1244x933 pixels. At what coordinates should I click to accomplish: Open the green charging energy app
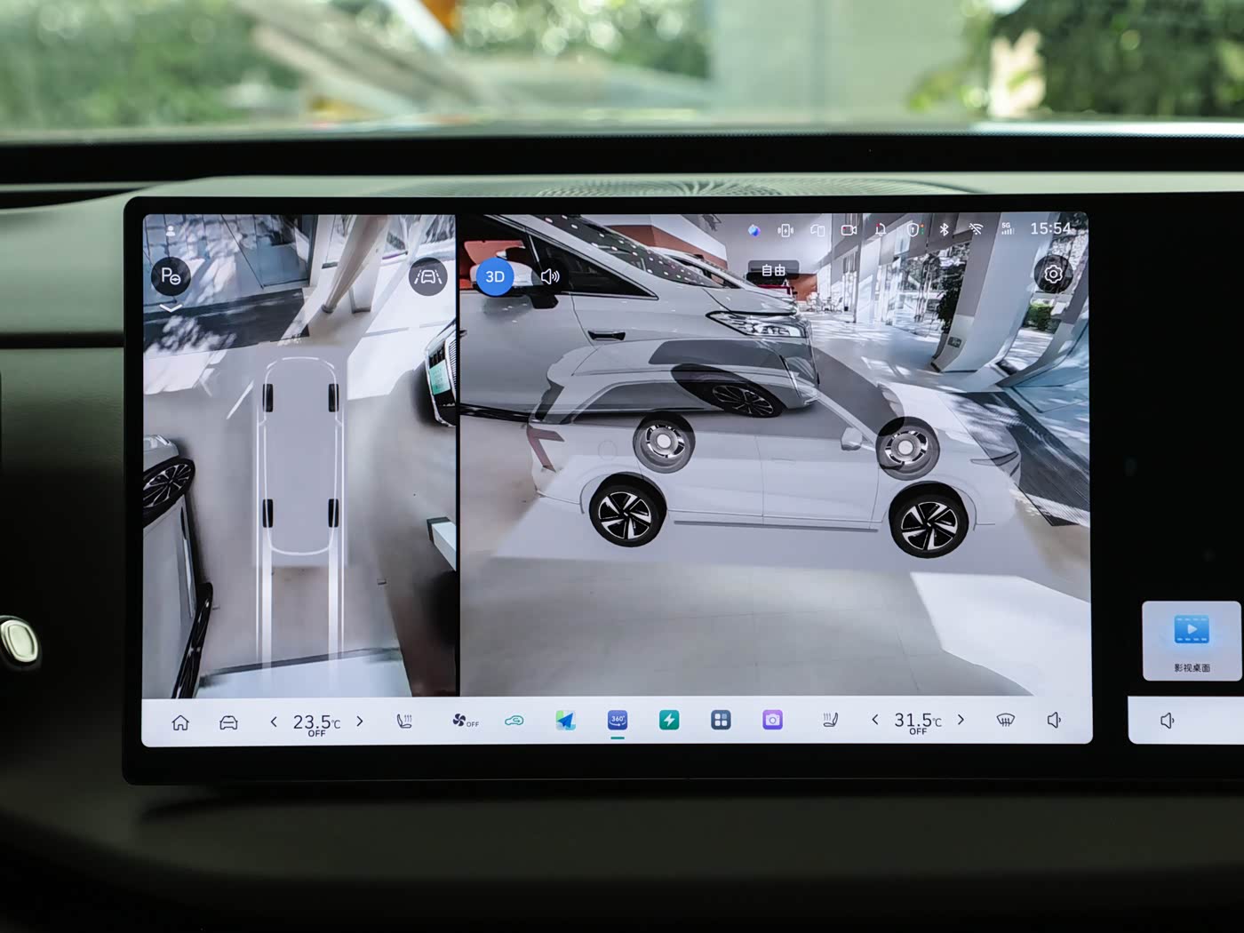tap(669, 721)
